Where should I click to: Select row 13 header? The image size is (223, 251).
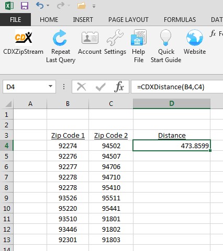coord(7,240)
